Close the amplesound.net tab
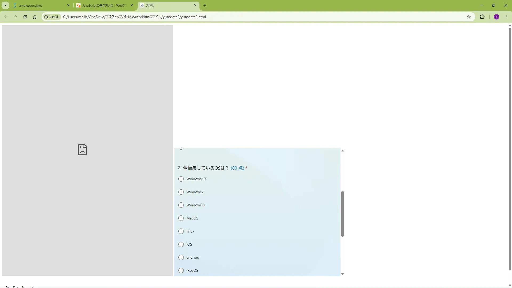The image size is (512, 288). point(68,5)
